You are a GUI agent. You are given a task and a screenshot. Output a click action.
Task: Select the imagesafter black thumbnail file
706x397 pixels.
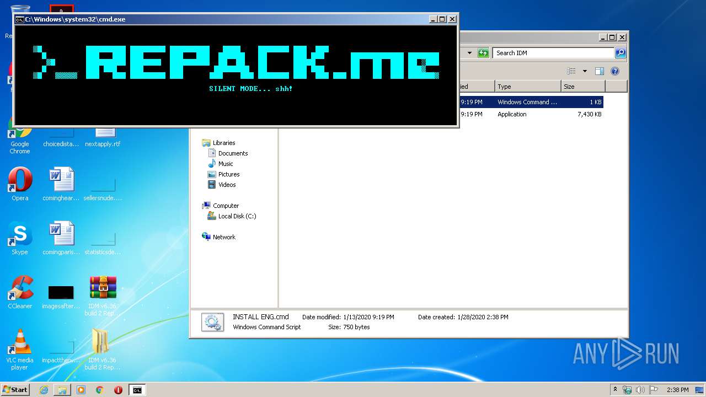(x=61, y=297)
